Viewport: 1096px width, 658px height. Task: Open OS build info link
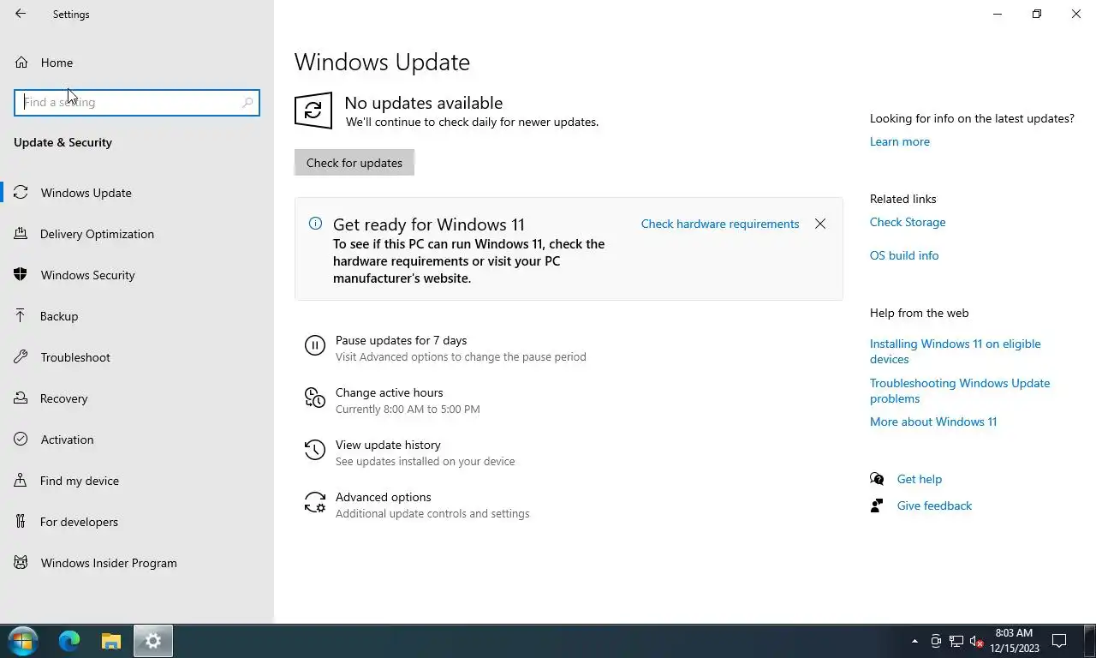click(904, 255)
